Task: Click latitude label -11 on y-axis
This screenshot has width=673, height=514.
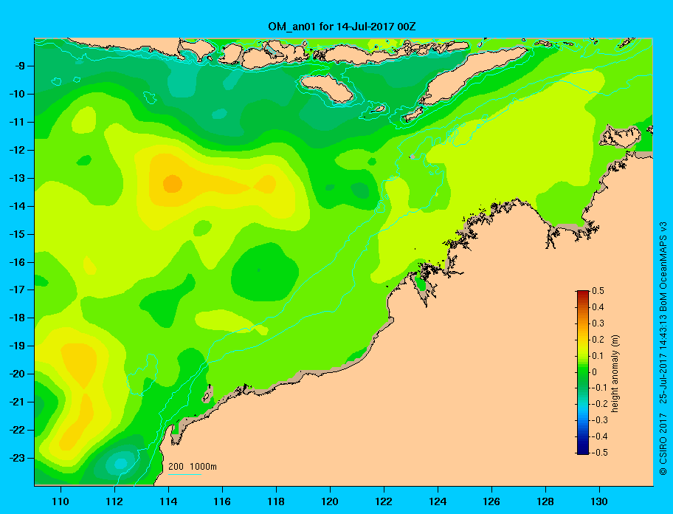Action: (17, 122)
